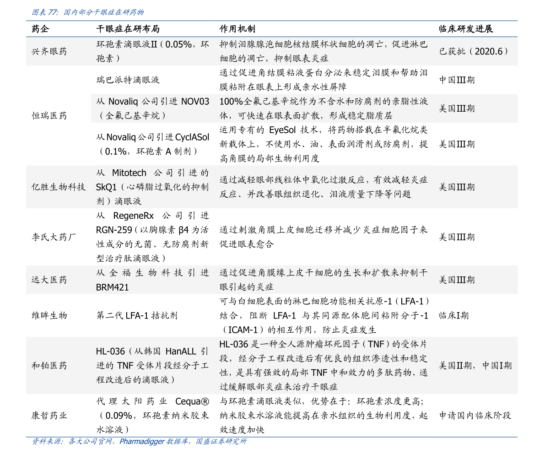Click '美国III期' in the NOV03 row
Viewport: 545px width, 454px height.
click(457, 108)
